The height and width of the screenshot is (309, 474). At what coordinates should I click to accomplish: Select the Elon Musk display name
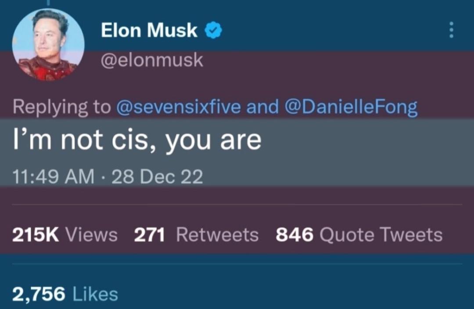tap(149, 30)
